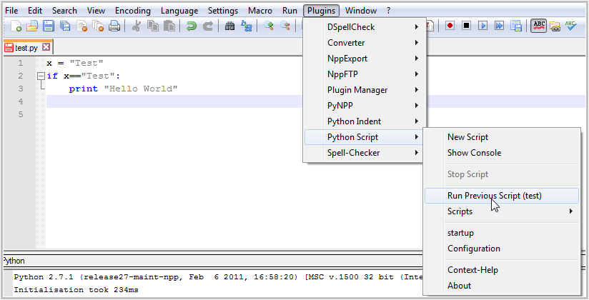Screen dimensions: 589x300
Task: Expand the Spell-Checker submenu
Action: coord(365,153)
